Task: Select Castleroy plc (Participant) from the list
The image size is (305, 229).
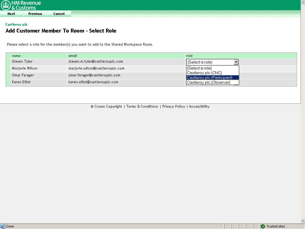Action: 209,78
